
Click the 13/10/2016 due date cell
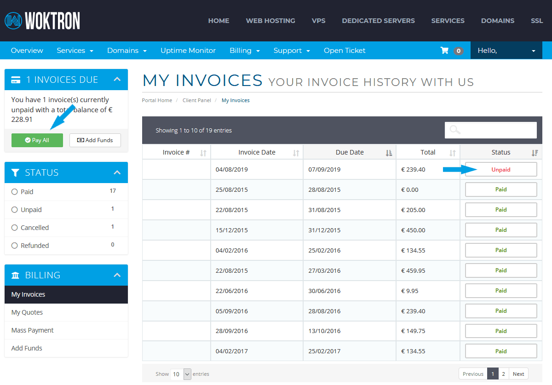[349, 331]
